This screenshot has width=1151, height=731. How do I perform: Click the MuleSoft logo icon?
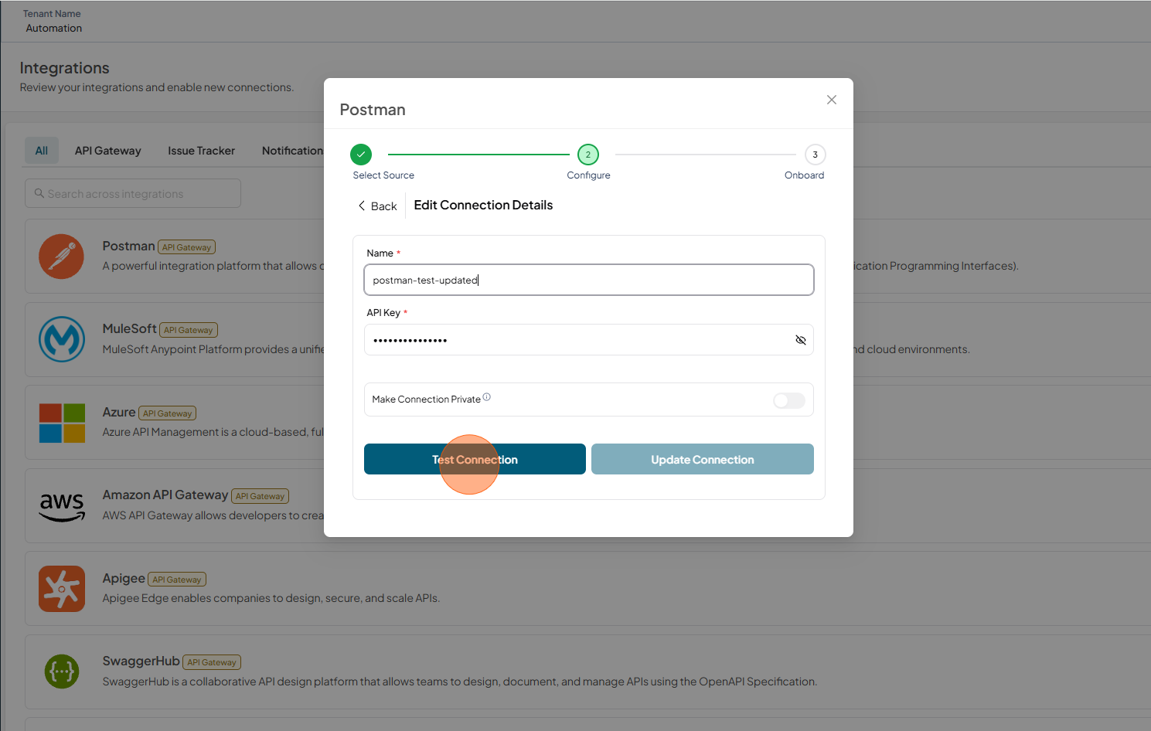[62, 339]
